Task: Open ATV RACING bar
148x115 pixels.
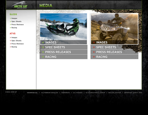Action: (115, 57)
